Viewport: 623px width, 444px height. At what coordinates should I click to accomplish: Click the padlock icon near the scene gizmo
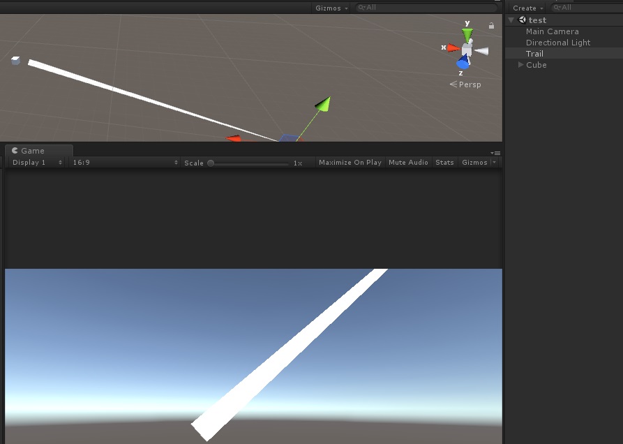[491, 24]
